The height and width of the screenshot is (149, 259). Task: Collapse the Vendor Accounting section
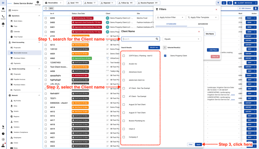tap(39, 69)
